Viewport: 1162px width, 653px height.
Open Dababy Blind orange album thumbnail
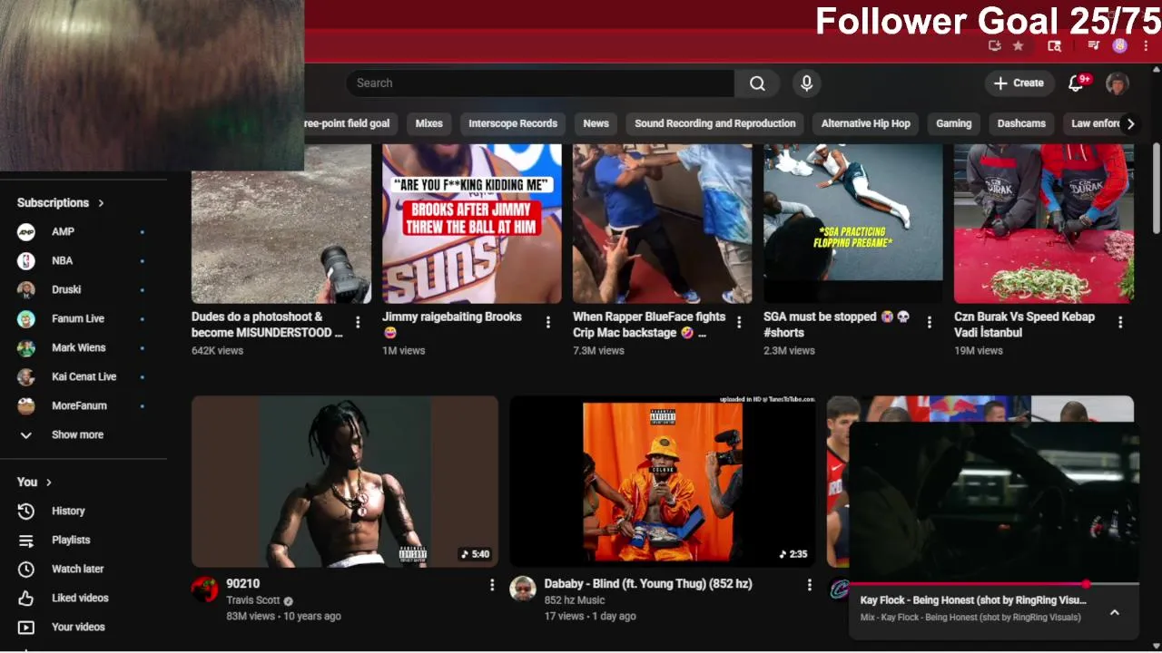(663, 481)
